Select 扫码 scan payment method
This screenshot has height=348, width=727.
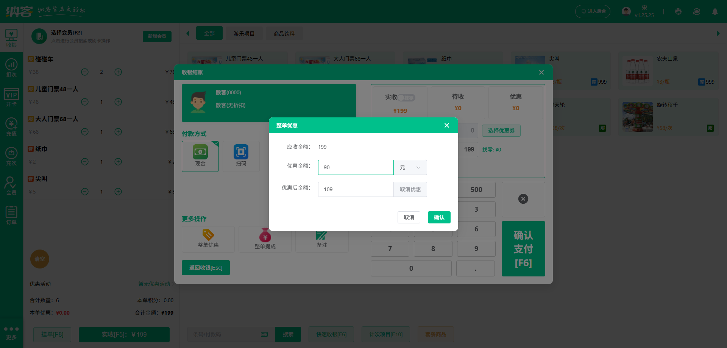coord(241,156)
